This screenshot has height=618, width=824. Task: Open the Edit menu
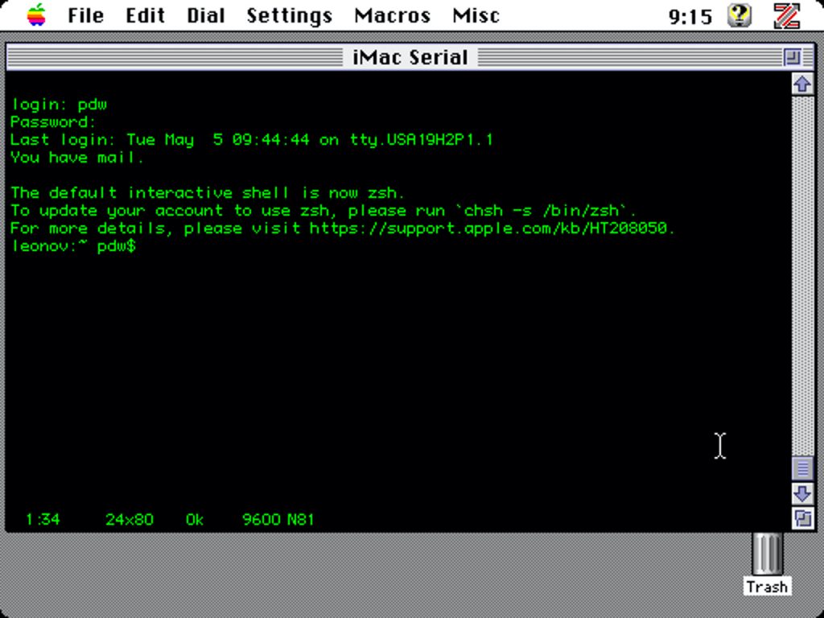(145, 15)
